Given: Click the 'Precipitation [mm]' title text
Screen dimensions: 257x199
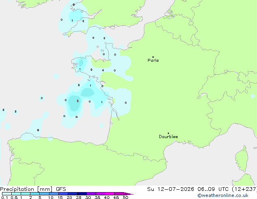Looking at the screenshot, I should click(x=26, y=189).
